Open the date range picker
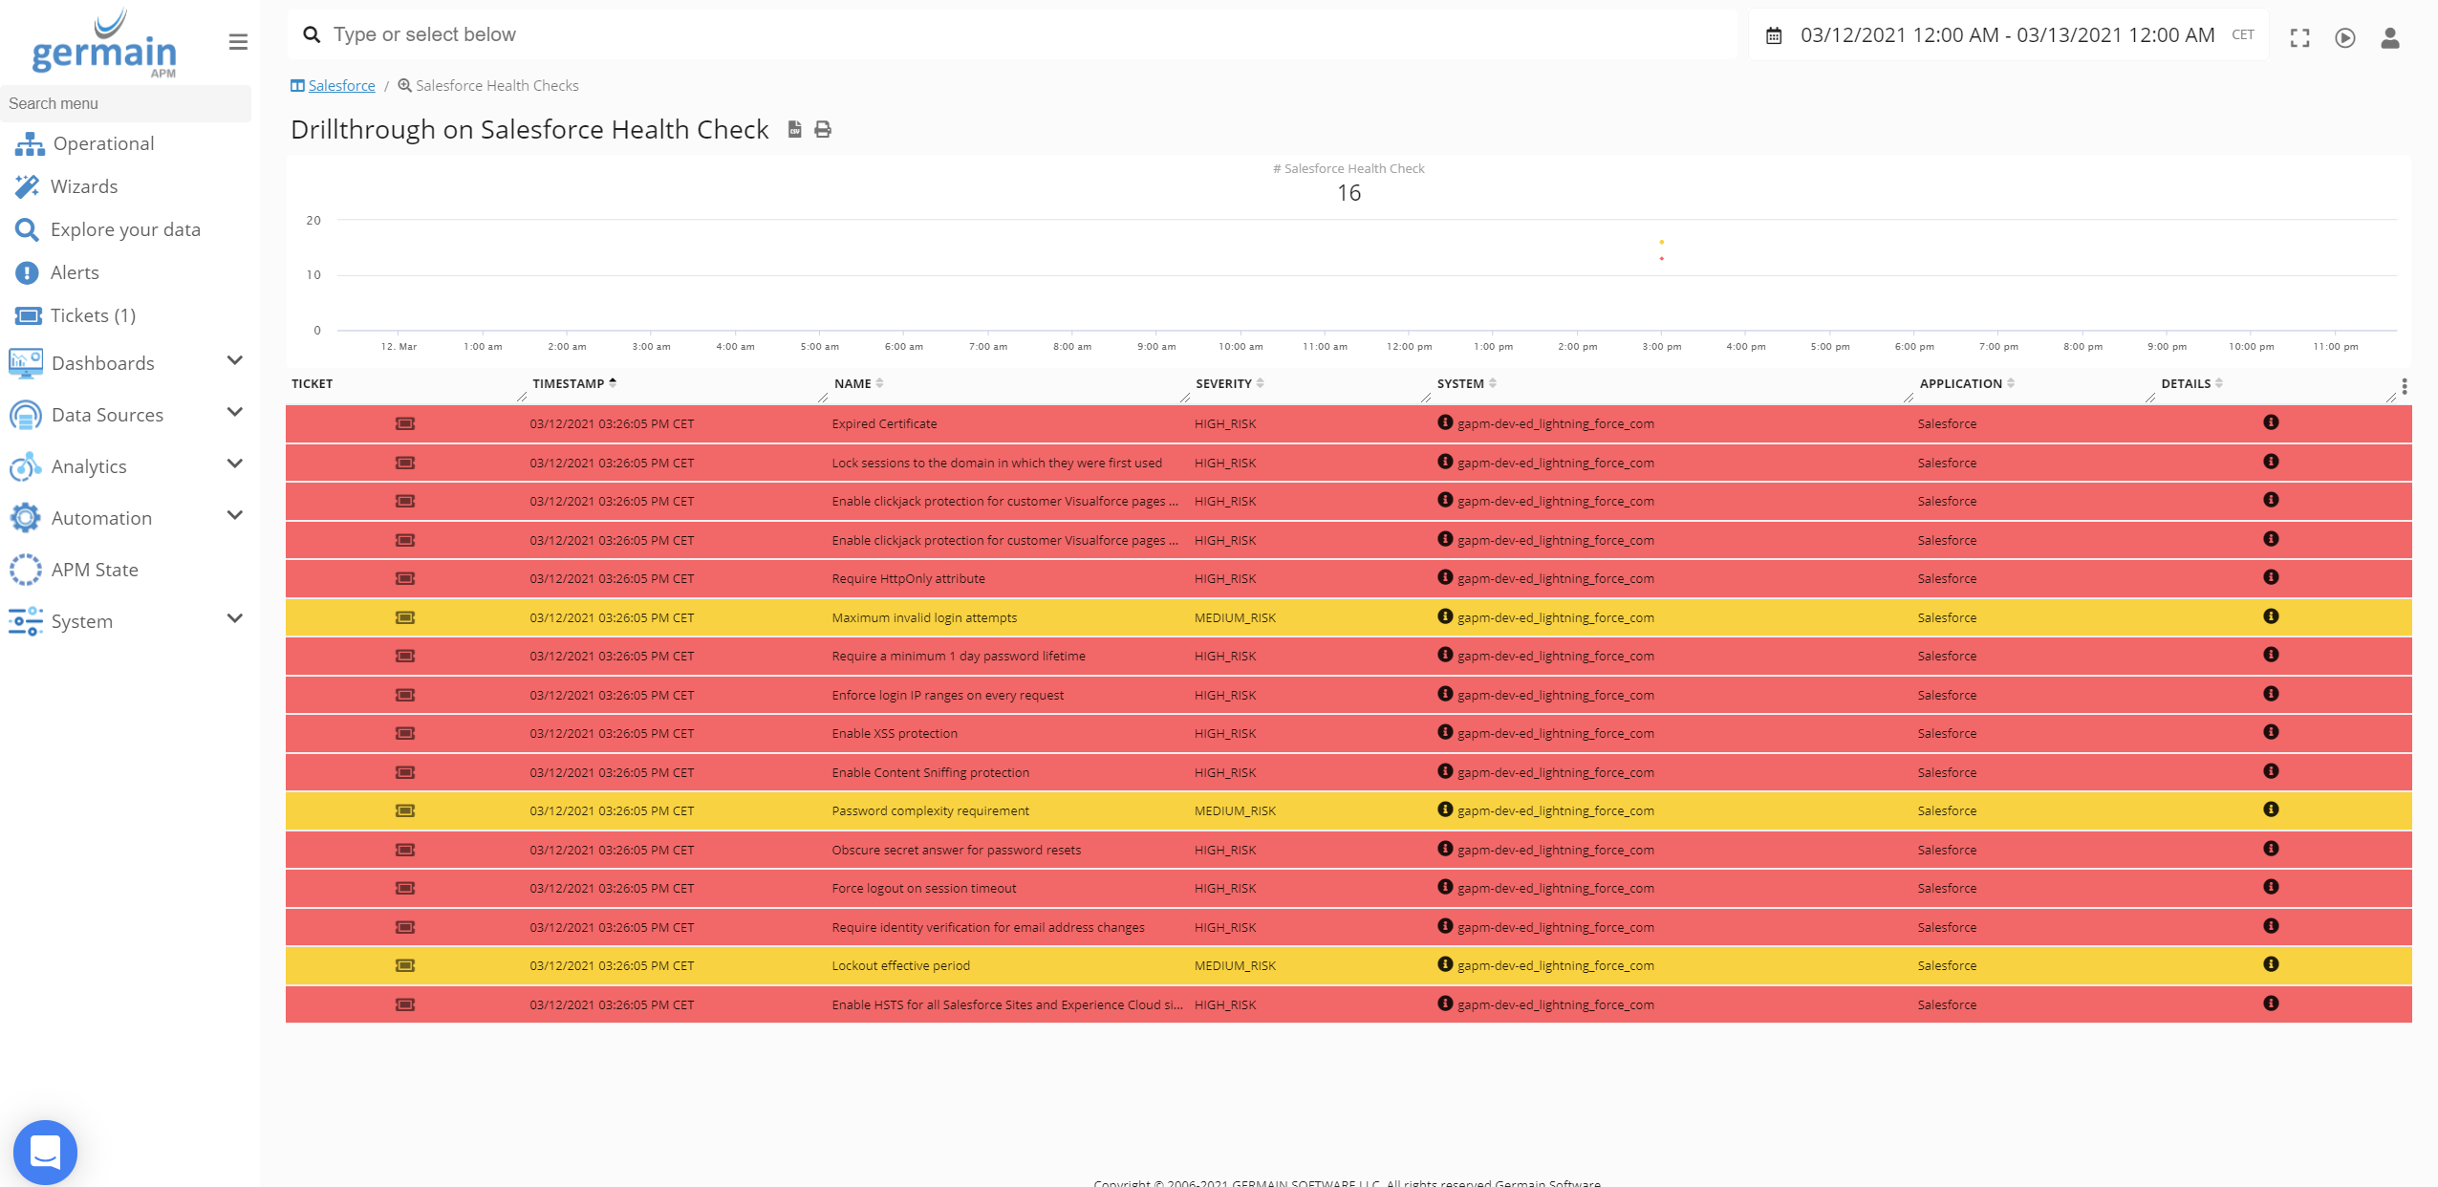 (x=2007, y=35)
